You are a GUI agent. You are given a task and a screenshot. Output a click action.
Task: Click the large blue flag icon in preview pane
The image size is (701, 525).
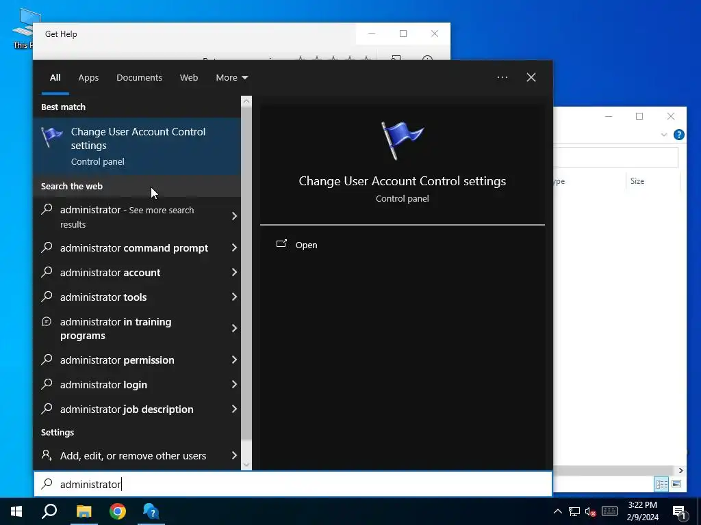[x=402, y=141]
